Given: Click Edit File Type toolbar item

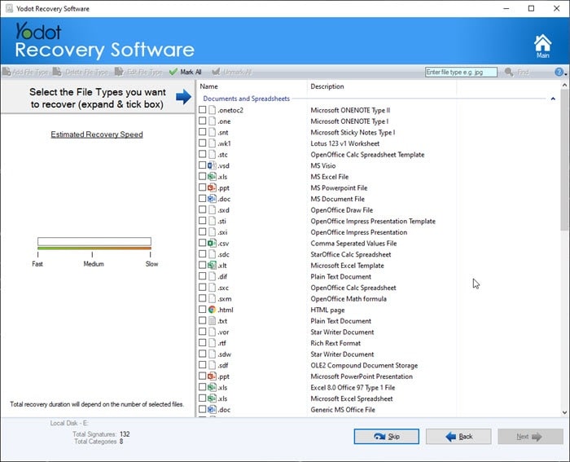Looking at the screenshot, I should 138,72.
